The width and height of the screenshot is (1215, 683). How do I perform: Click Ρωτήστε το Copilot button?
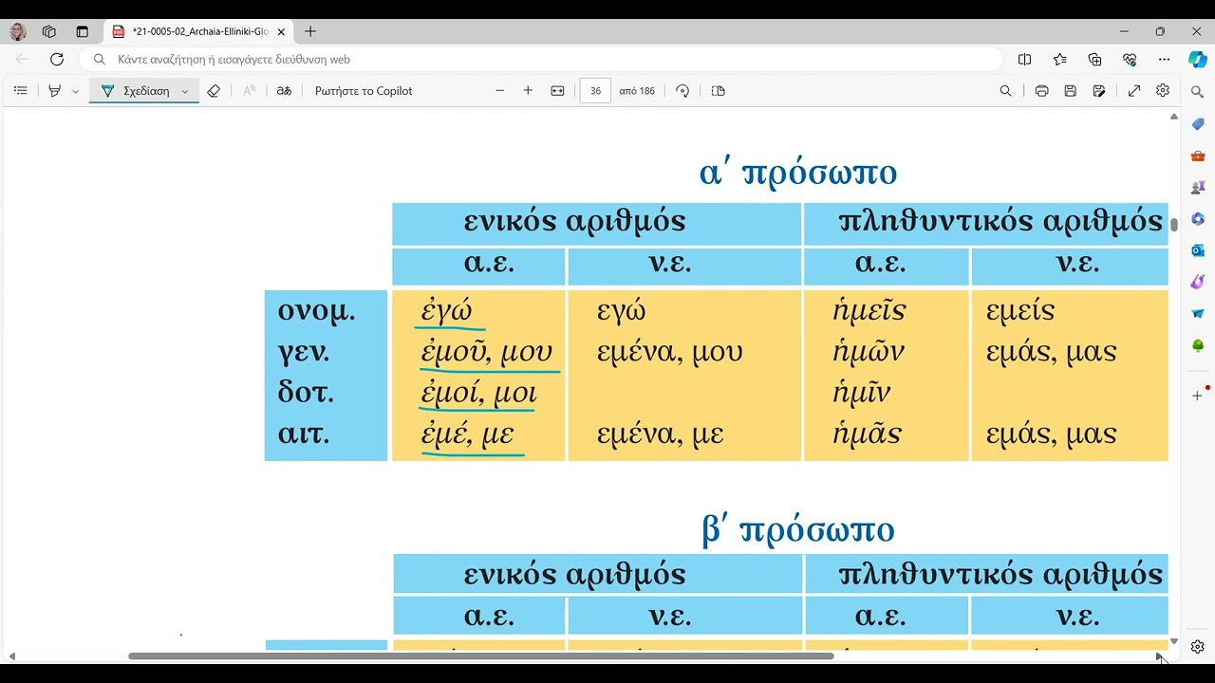point(364,91)
